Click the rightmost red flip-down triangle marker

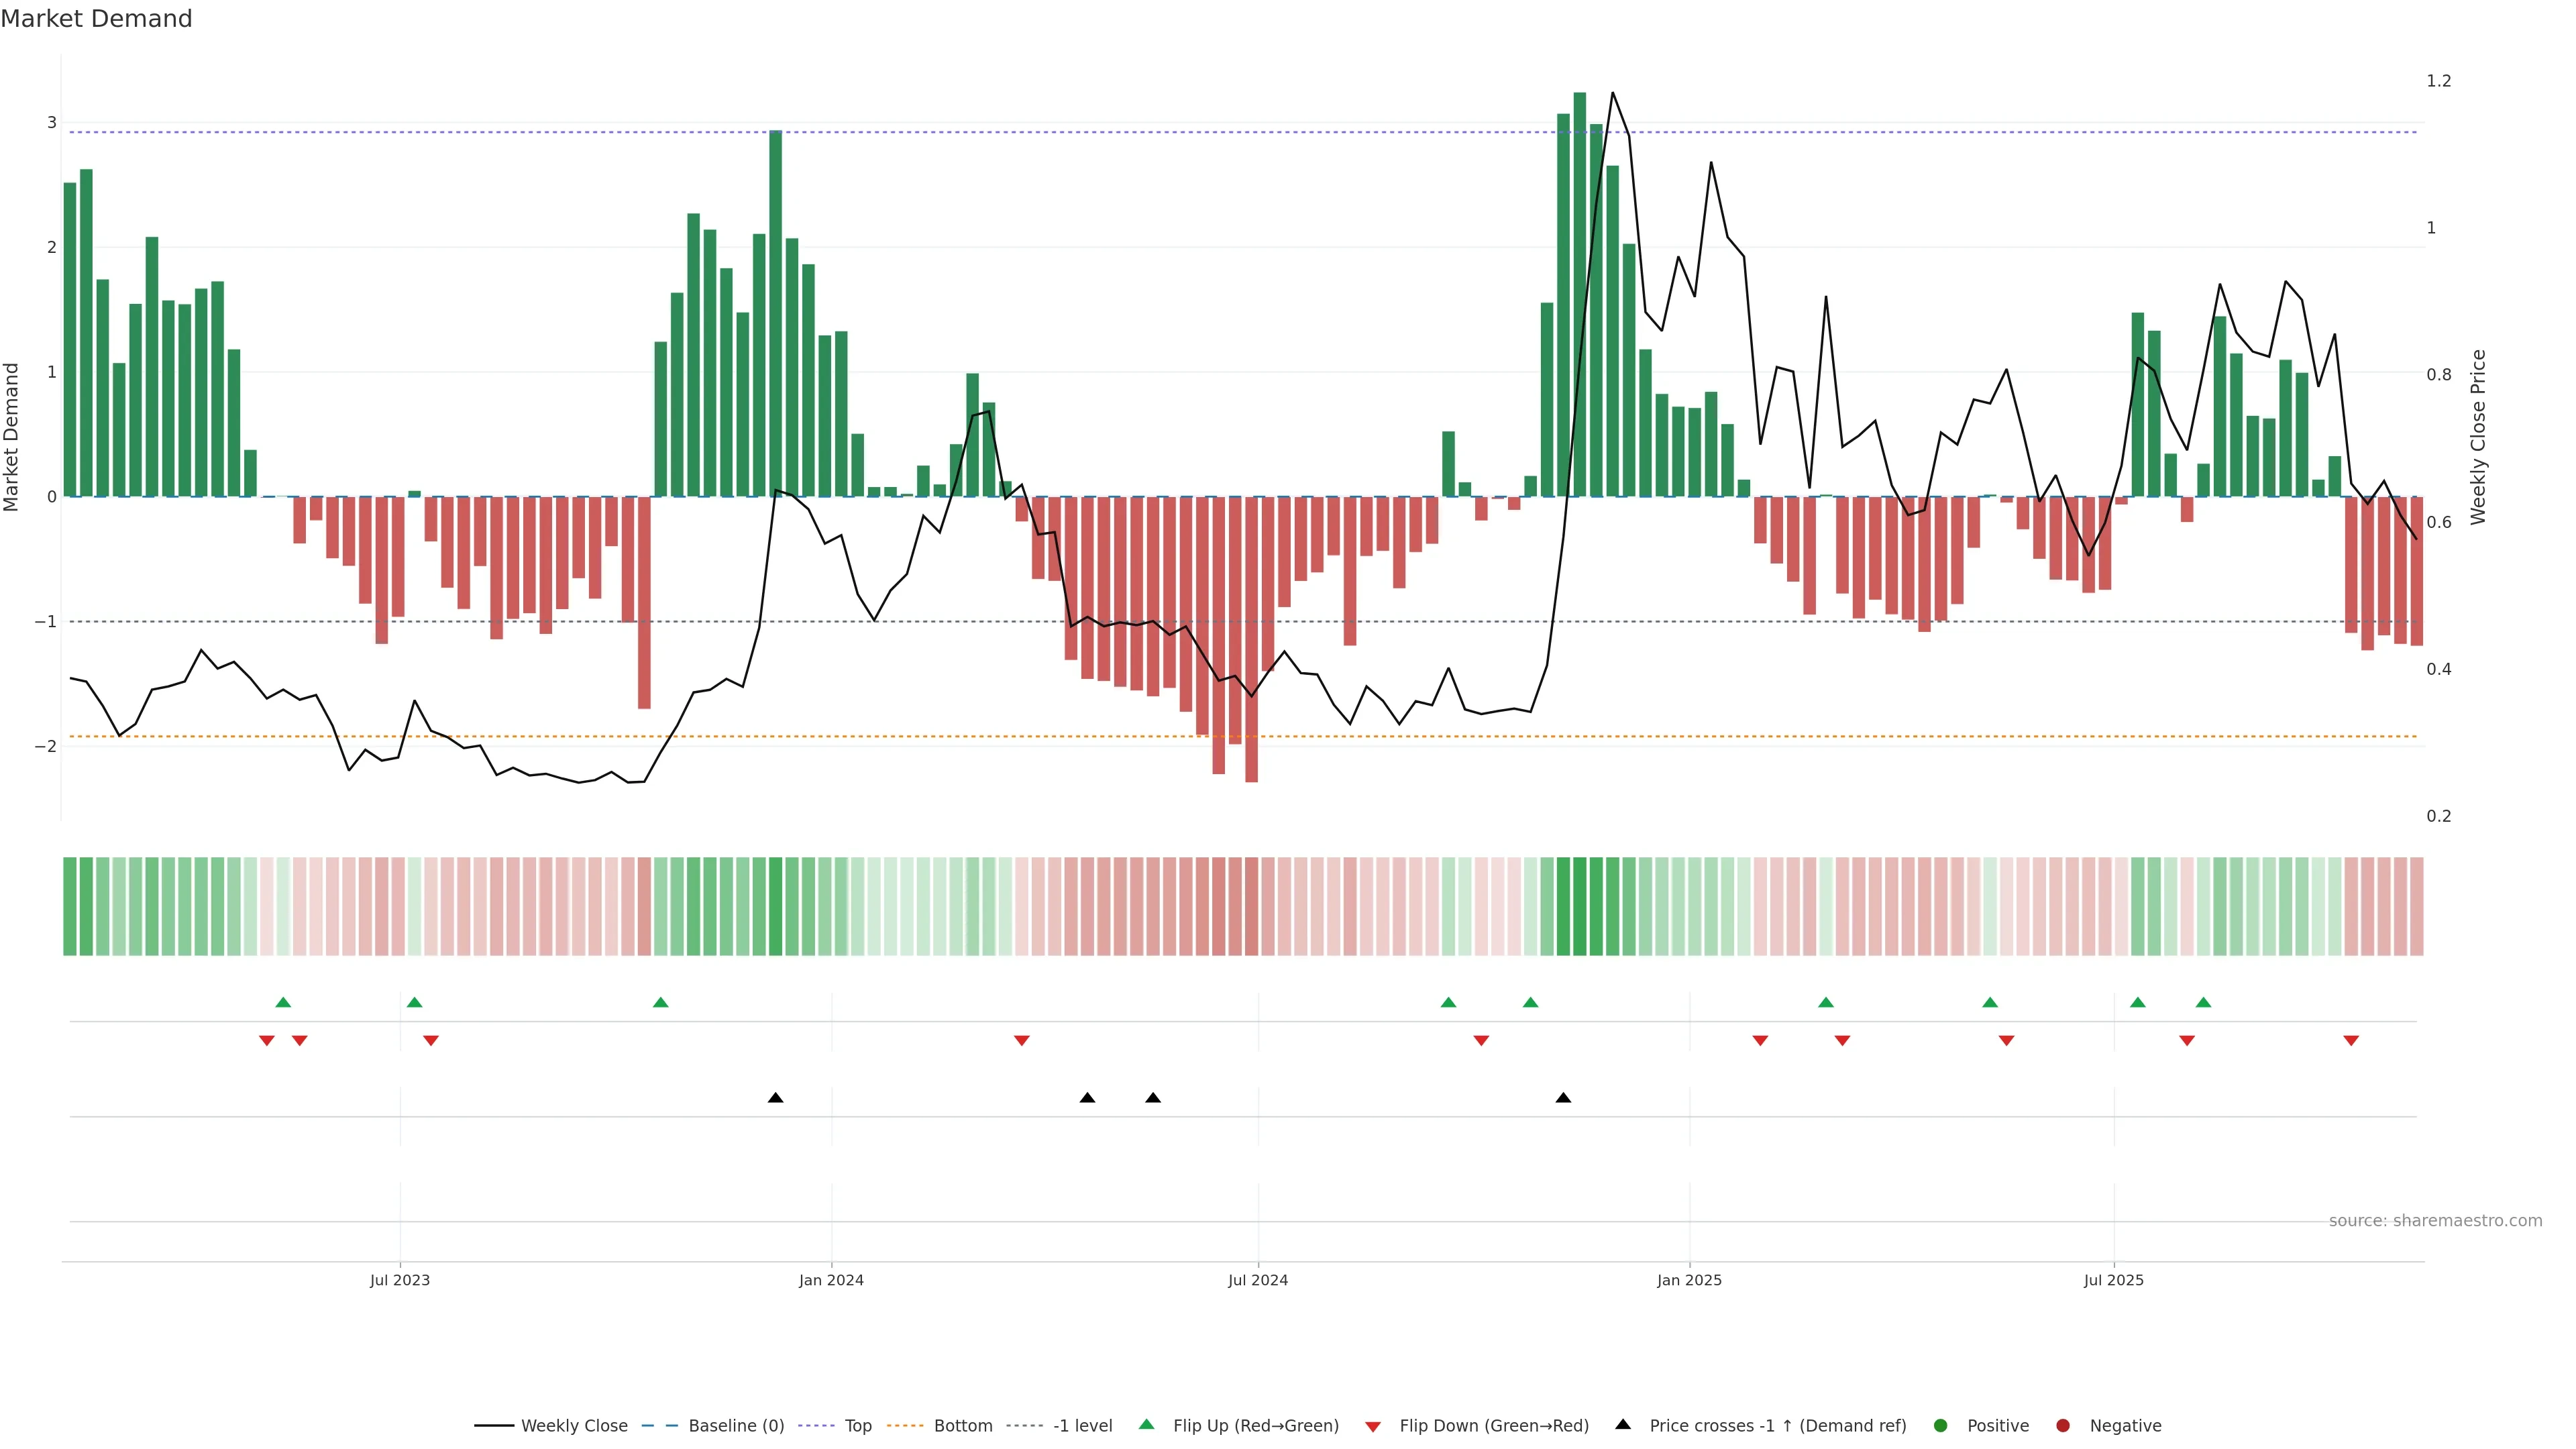click(2351, 1041)
